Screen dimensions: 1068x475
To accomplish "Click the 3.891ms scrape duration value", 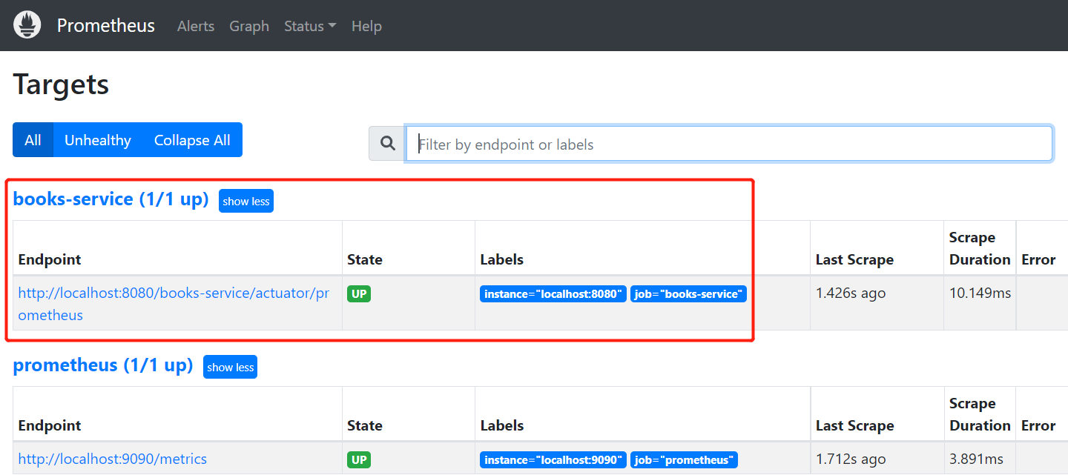I will [x=977, y=459].
